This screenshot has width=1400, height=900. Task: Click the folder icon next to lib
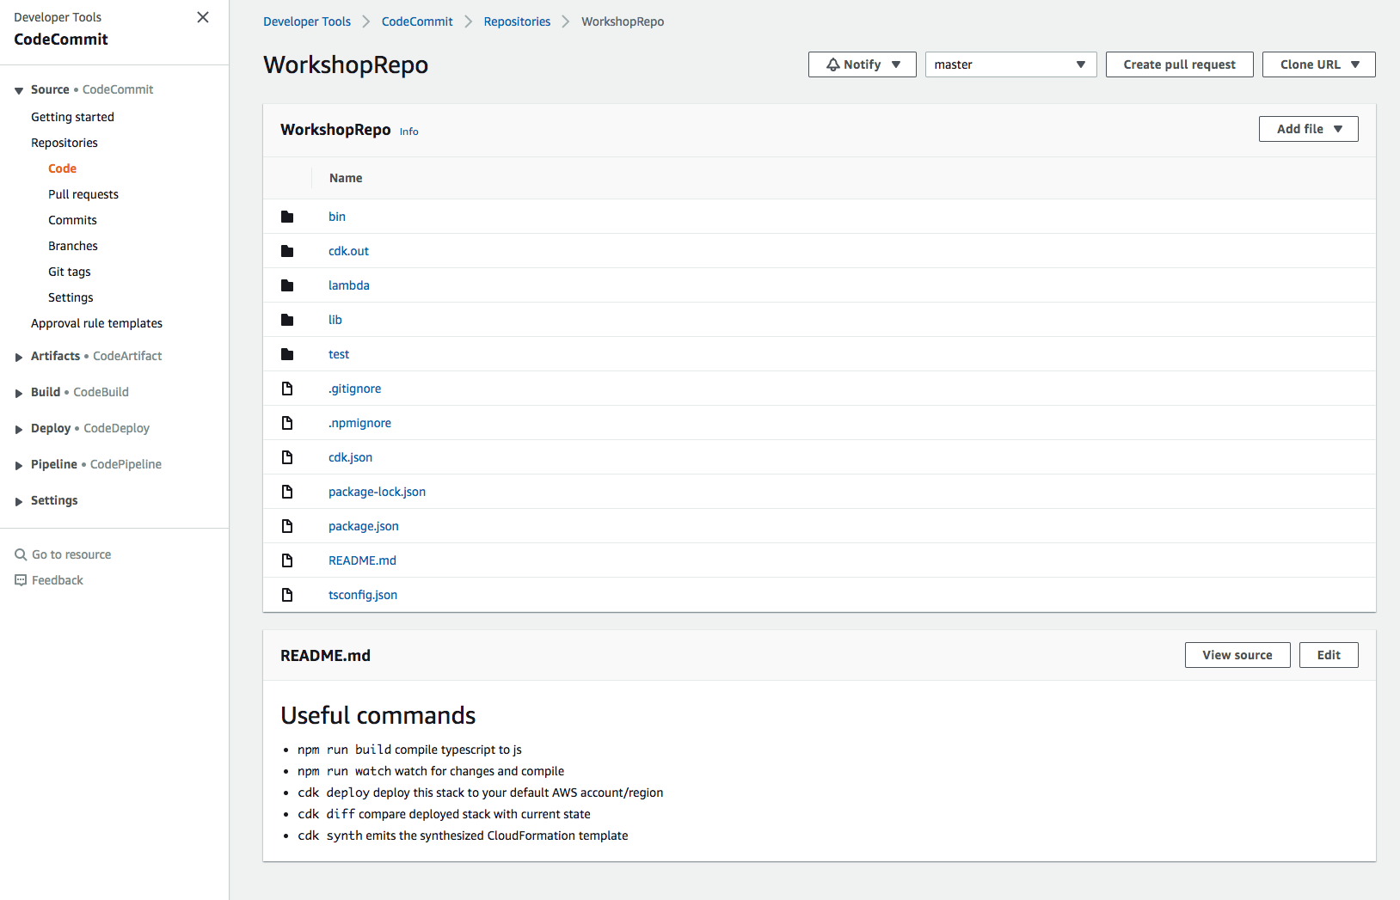point(287,320)
